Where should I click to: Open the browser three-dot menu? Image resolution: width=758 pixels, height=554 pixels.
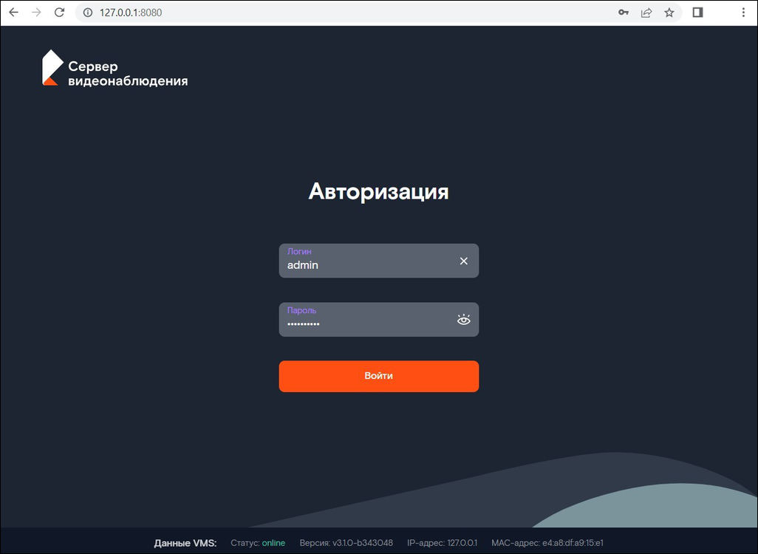(x=743, y=13)
